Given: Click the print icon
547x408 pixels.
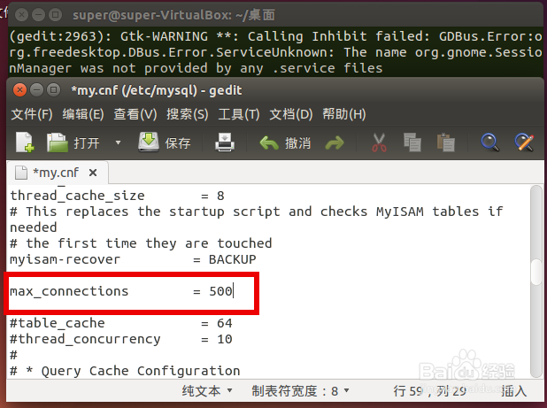Looking at the screenshot, I should 224,142.
